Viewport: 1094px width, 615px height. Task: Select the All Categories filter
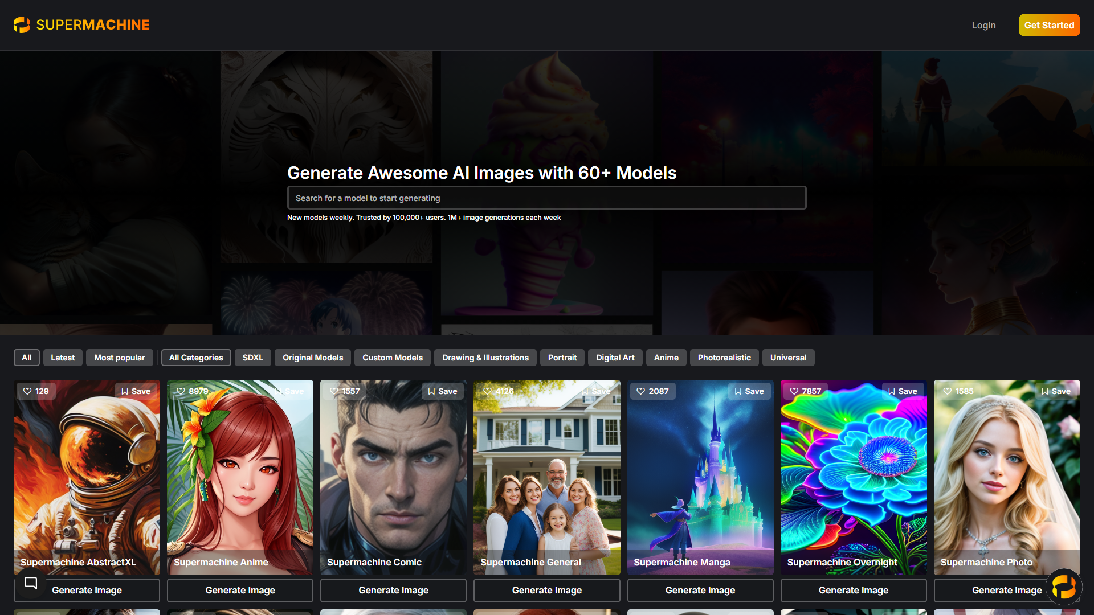[196, 358]
